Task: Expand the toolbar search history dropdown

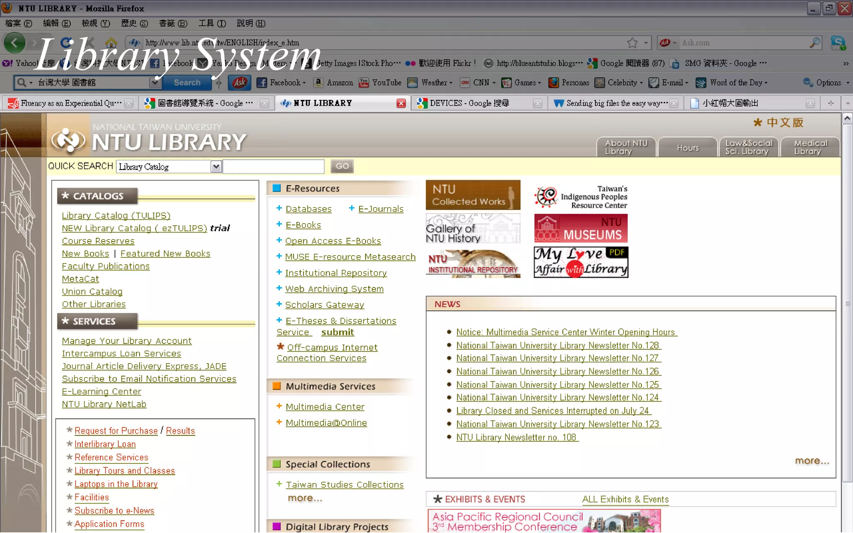Action: [x=155, y=82]
